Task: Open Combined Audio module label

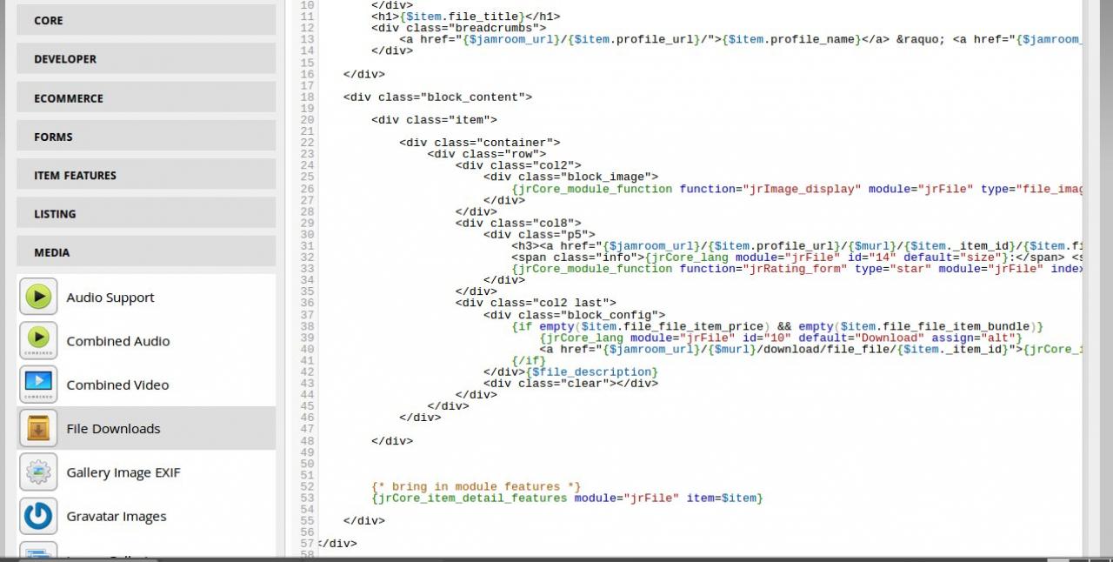Action: click(118, 341)
